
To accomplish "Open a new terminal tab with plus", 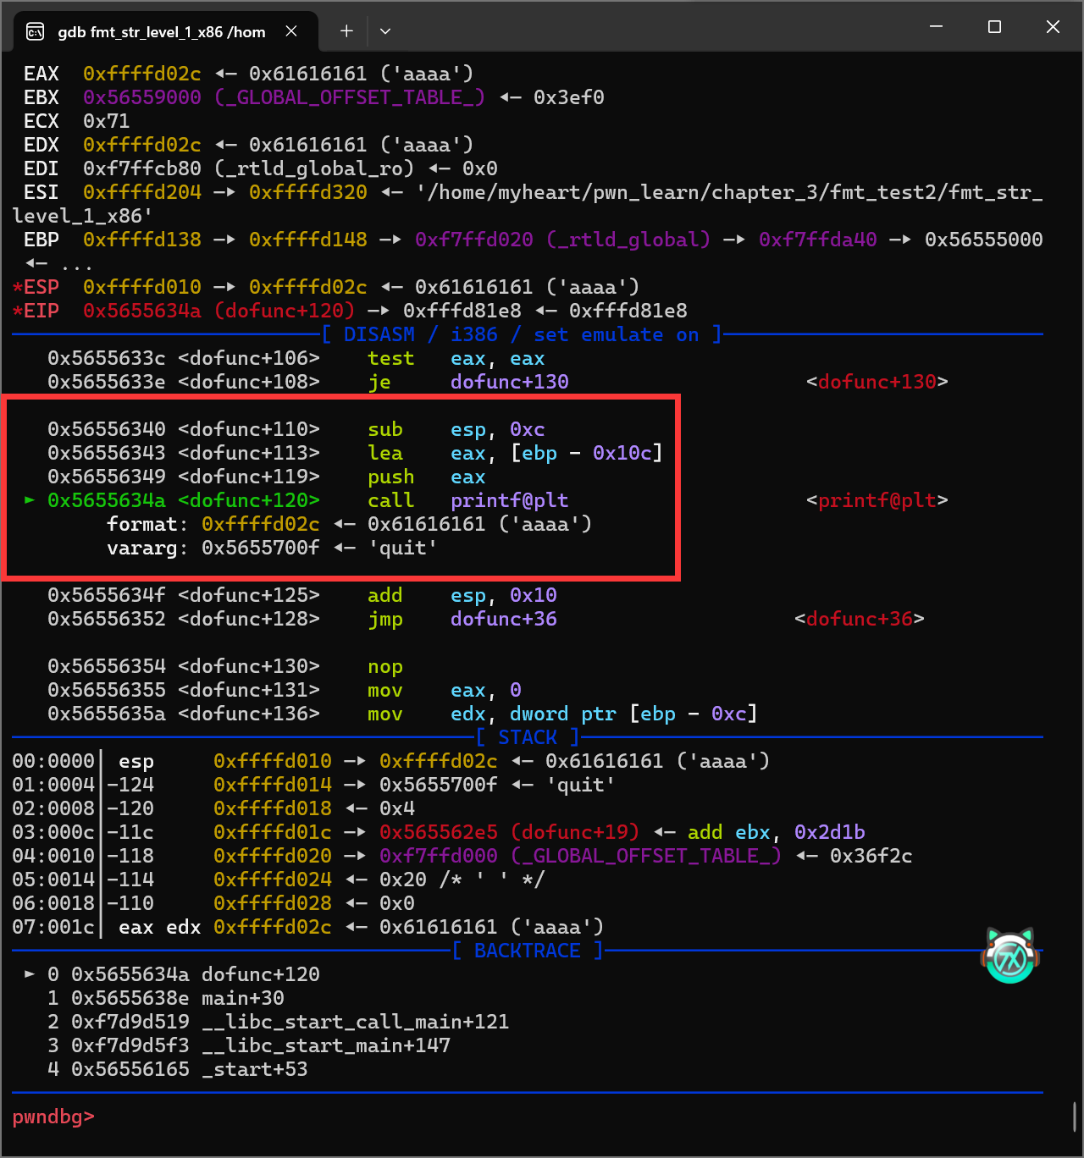I will pos(346,31).
